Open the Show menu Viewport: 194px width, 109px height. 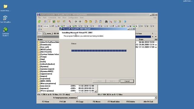pyautogui.click(x=64, y=18)
